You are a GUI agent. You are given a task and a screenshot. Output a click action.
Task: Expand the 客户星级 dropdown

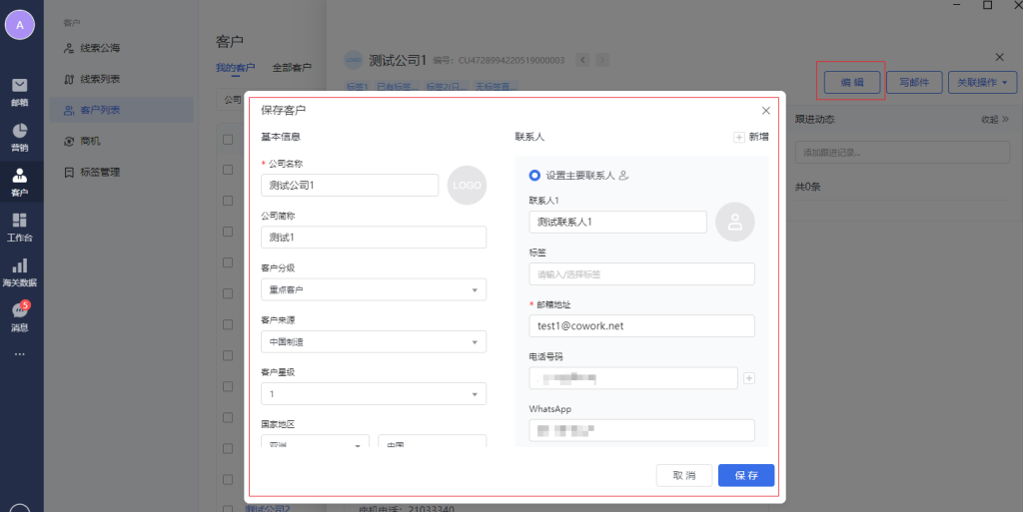(x=373, y=394)
